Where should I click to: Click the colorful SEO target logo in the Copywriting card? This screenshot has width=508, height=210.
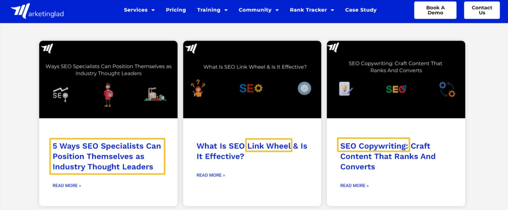(396, 89)
